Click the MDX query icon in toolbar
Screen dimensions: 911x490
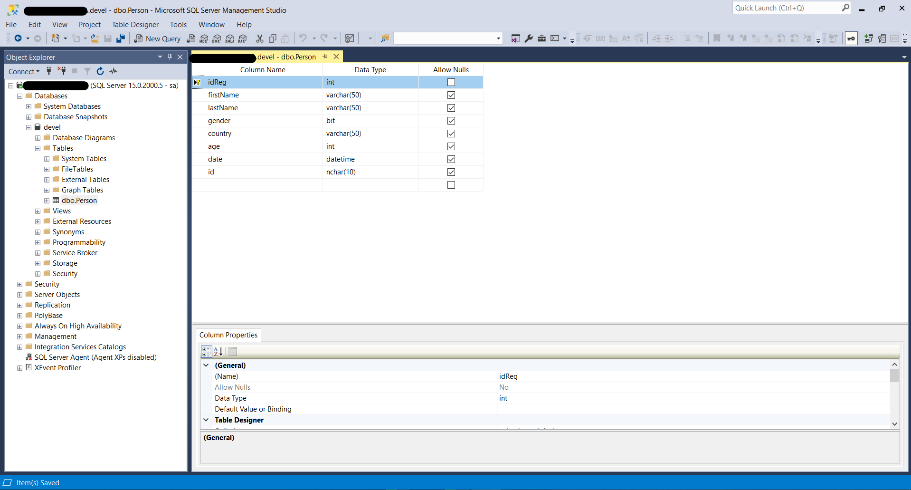pyautogui.click(x=204, y=38)
